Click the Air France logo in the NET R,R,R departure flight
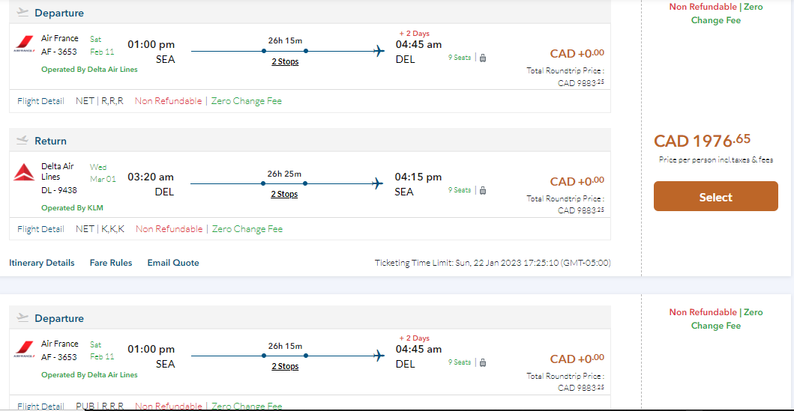The image size is (794, 411). 25,45
